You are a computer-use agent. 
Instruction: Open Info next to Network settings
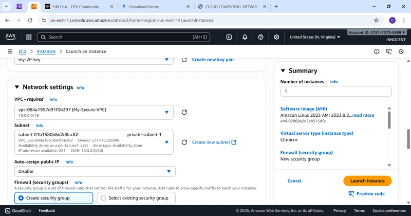coord(80,87)
